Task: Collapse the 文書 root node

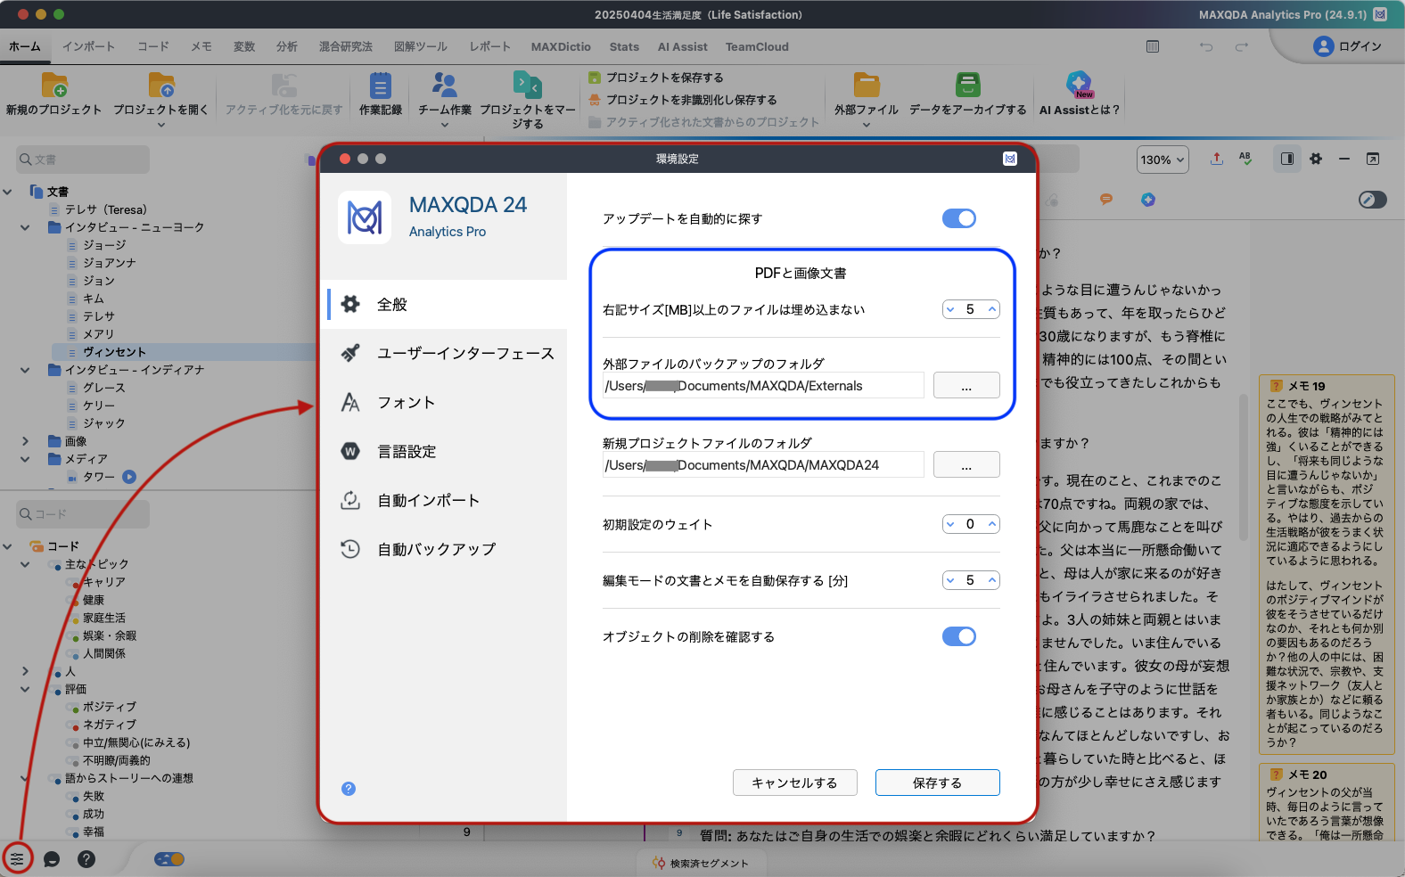Action: point(7,192)
